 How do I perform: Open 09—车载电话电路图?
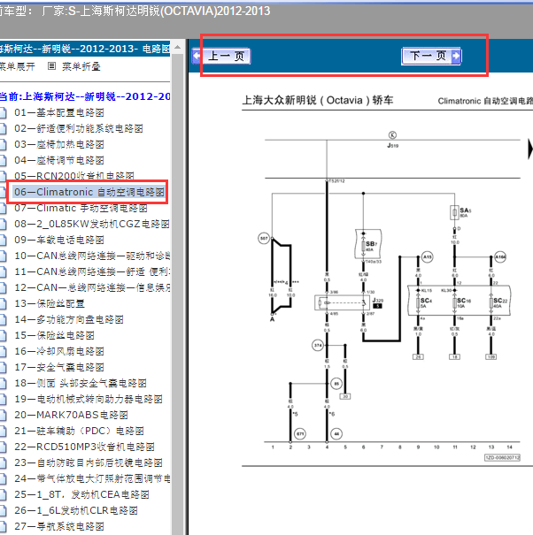click(x=59, y=240)
